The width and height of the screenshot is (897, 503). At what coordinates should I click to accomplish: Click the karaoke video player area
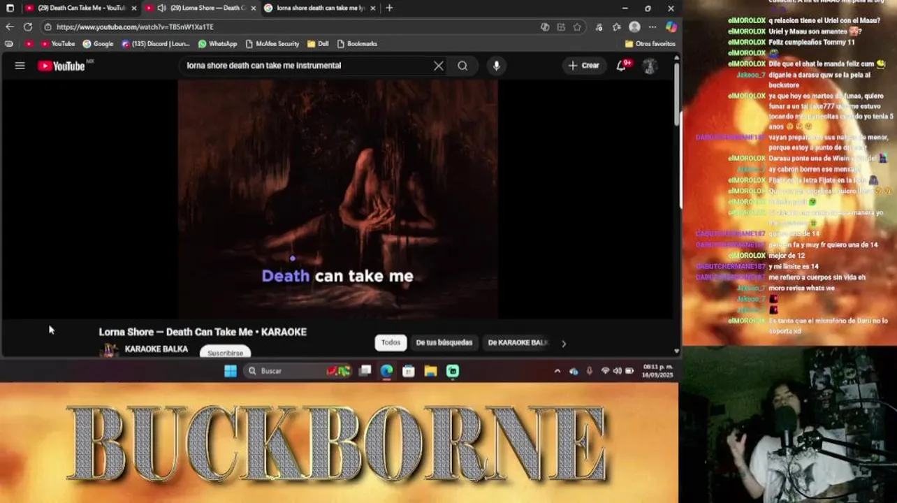coord(337,199)
